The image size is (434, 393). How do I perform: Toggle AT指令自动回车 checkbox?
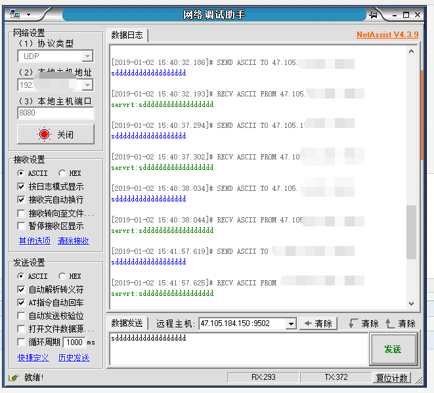point(21,302)
